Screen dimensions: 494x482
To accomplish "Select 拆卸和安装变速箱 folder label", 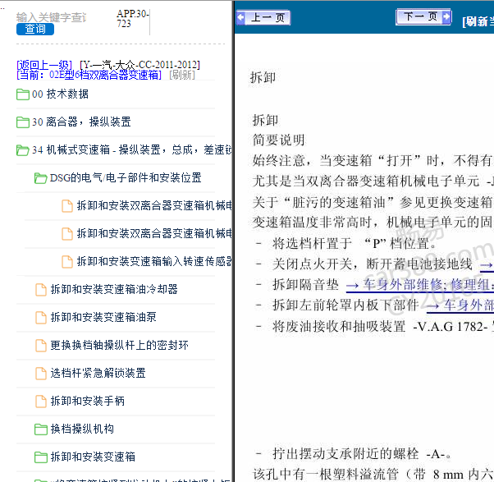I will pos(93,457).
